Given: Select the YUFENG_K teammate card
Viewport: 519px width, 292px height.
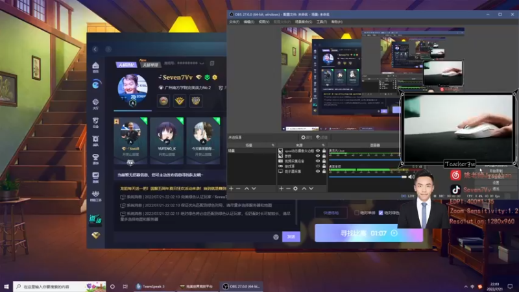Looking at the screenshot, I should point(167,141).
